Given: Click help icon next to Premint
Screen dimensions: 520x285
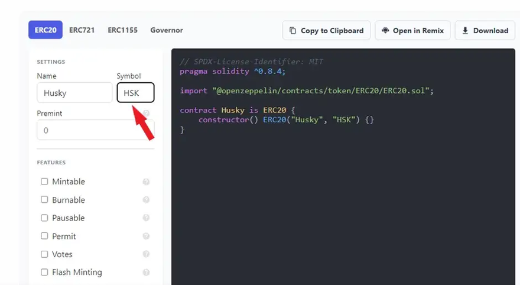Looking at the screenshot, I should point(146,113).
